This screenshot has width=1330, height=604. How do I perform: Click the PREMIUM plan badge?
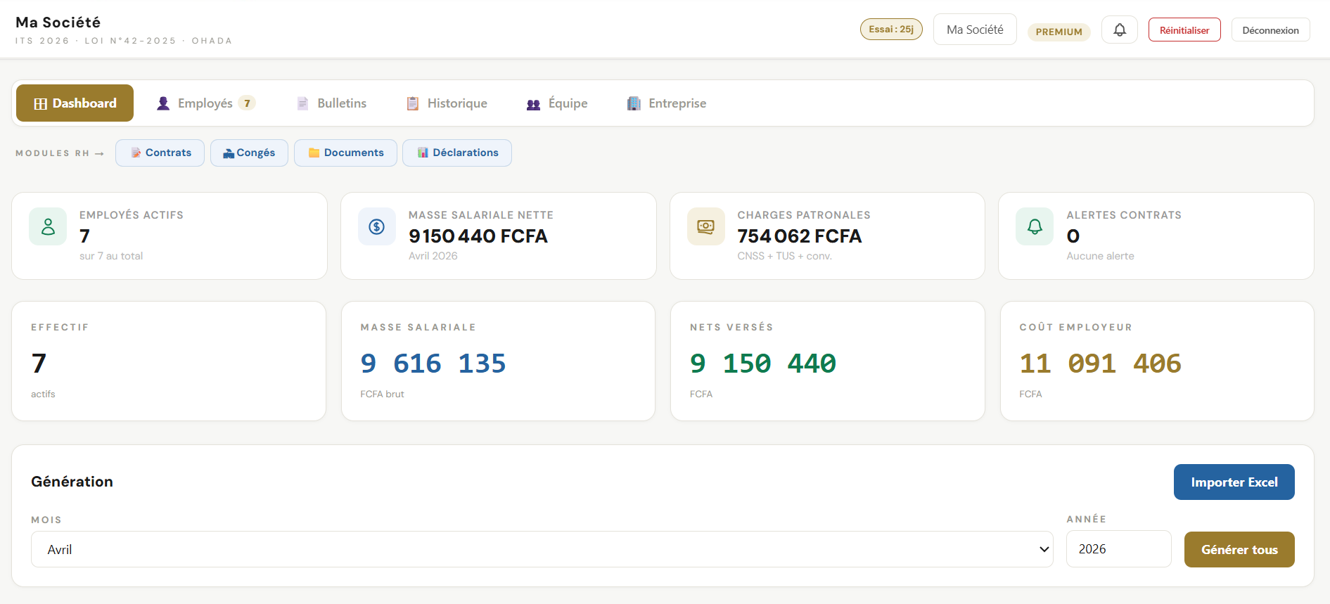(x=1059, y=32)
